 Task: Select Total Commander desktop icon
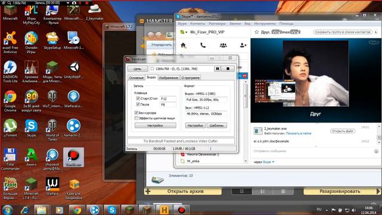tap(10, 159)
